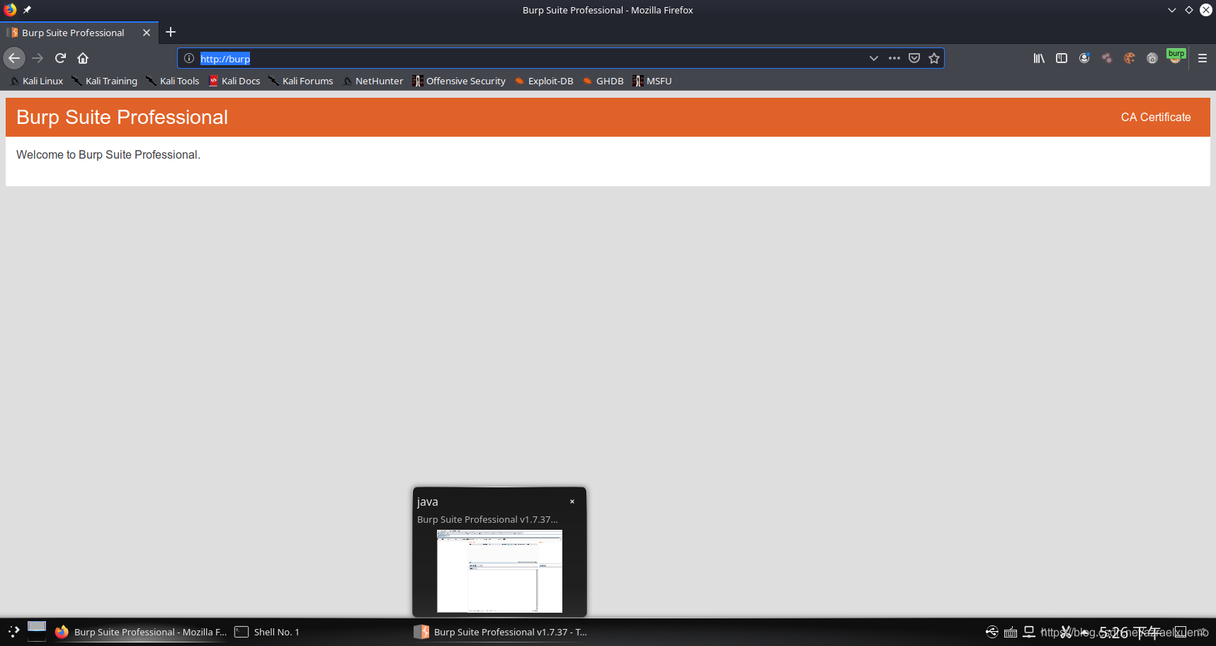Open the MSFU bookmark
Screen dimensions: 1216x646
click(652, 81)
